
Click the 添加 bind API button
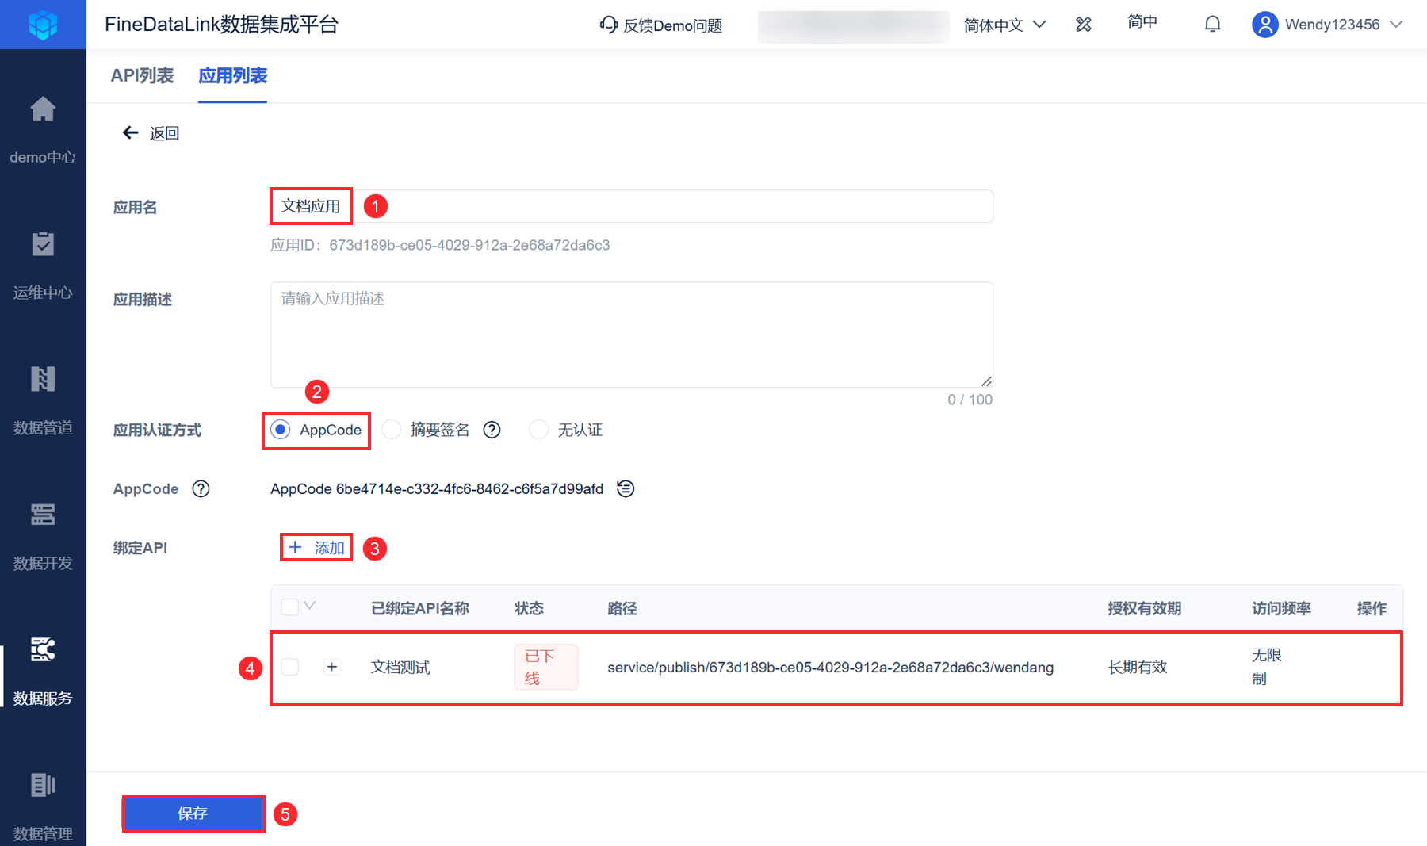316,547
